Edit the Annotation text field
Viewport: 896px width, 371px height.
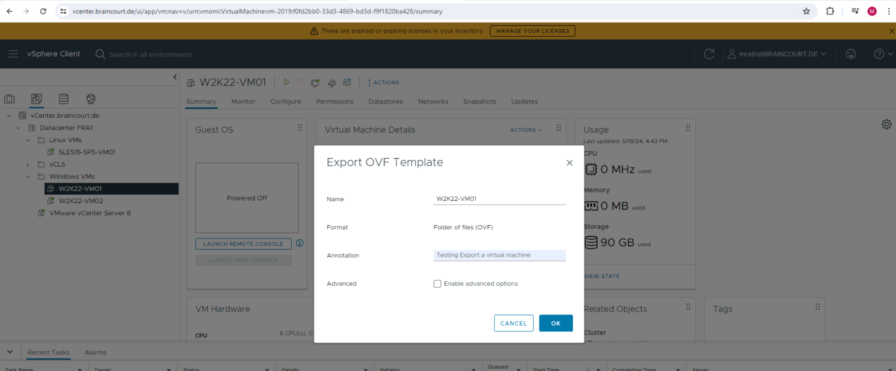[x=499, y=255]
